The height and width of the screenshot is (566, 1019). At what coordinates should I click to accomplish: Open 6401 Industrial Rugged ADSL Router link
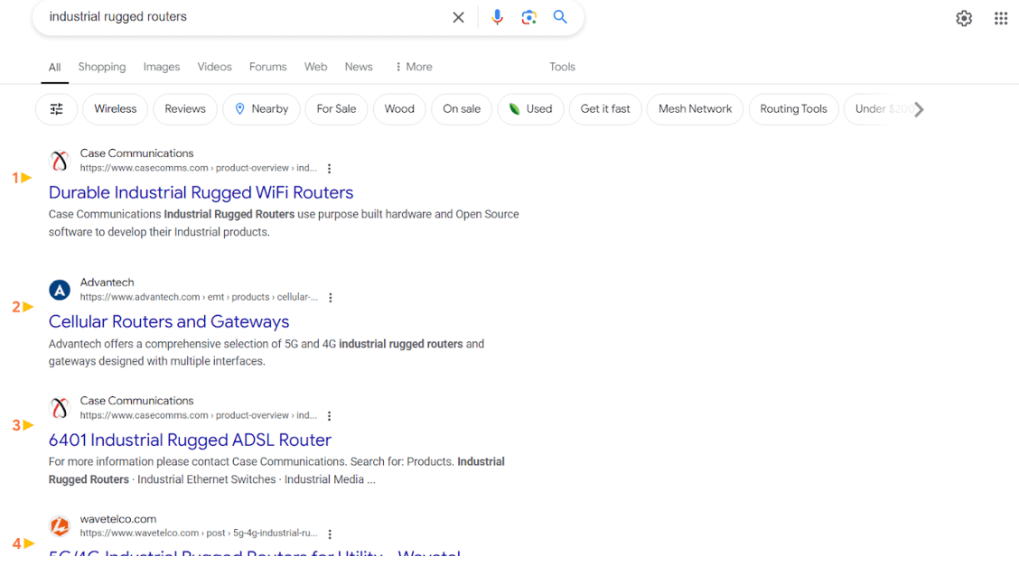pyautogui.click(x=190, y=440)
